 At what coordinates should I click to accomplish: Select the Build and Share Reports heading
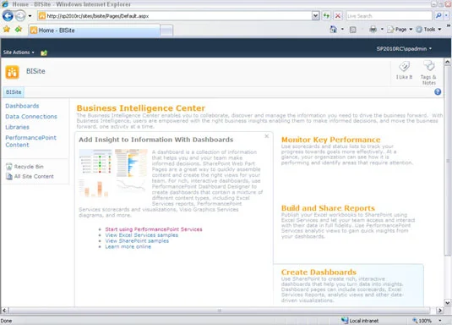tap(328, 208)
